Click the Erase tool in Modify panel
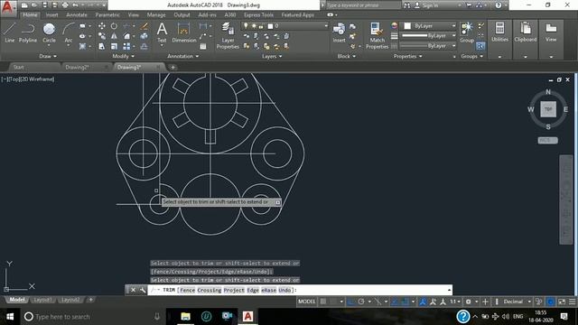This screenshot has width=578, height=325. (x=144, y=26)
